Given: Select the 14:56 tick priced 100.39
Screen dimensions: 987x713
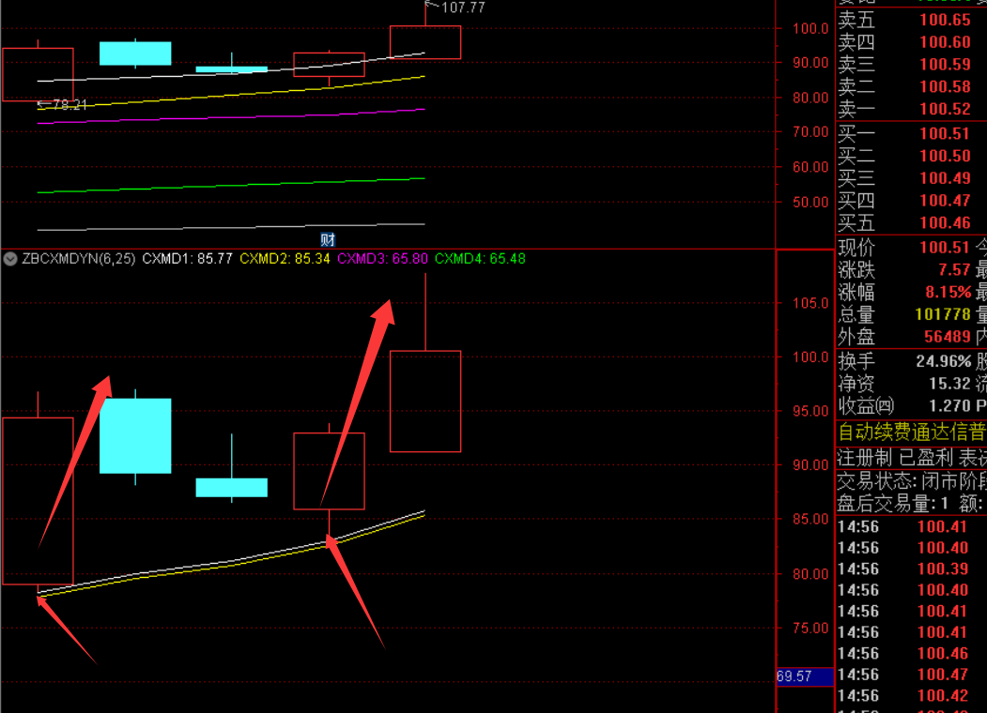Looking at the screenshot, I should tap(903, 569).
